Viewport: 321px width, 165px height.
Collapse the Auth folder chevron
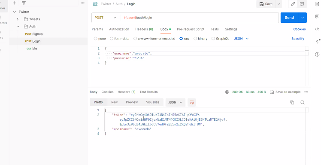pos(18,27)
